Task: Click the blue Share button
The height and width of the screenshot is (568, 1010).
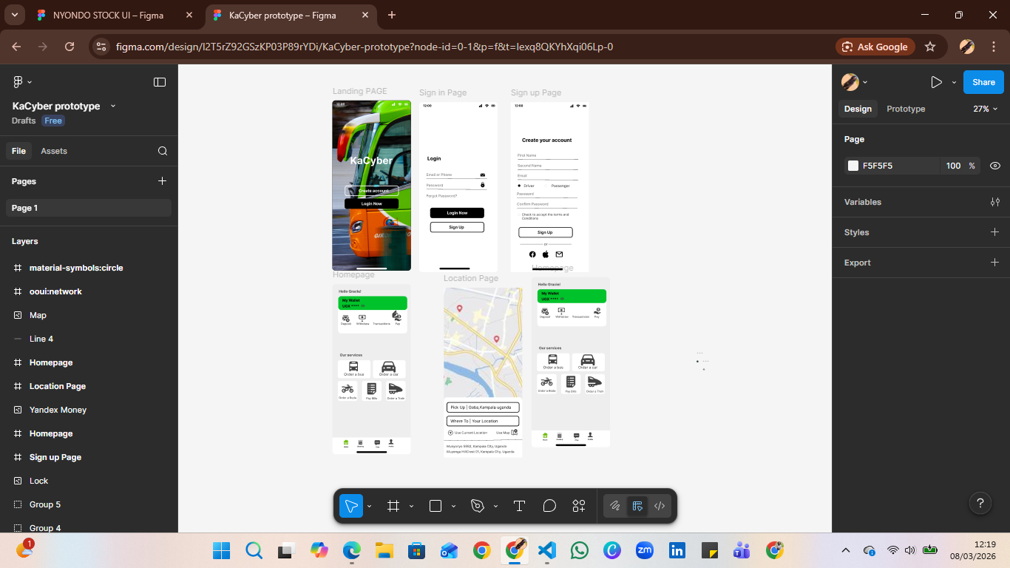Action: [x=983, y=82]
